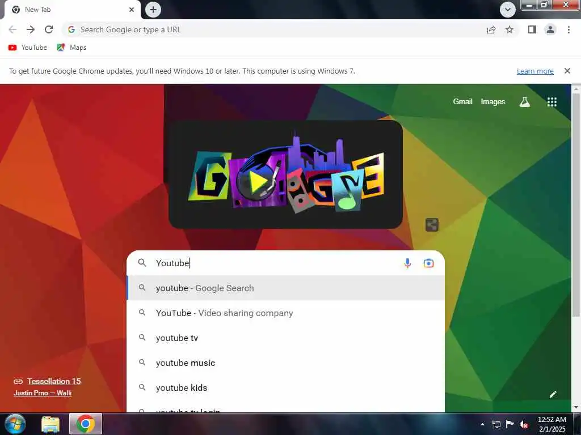Start voice search with microphone

point(407,263)
